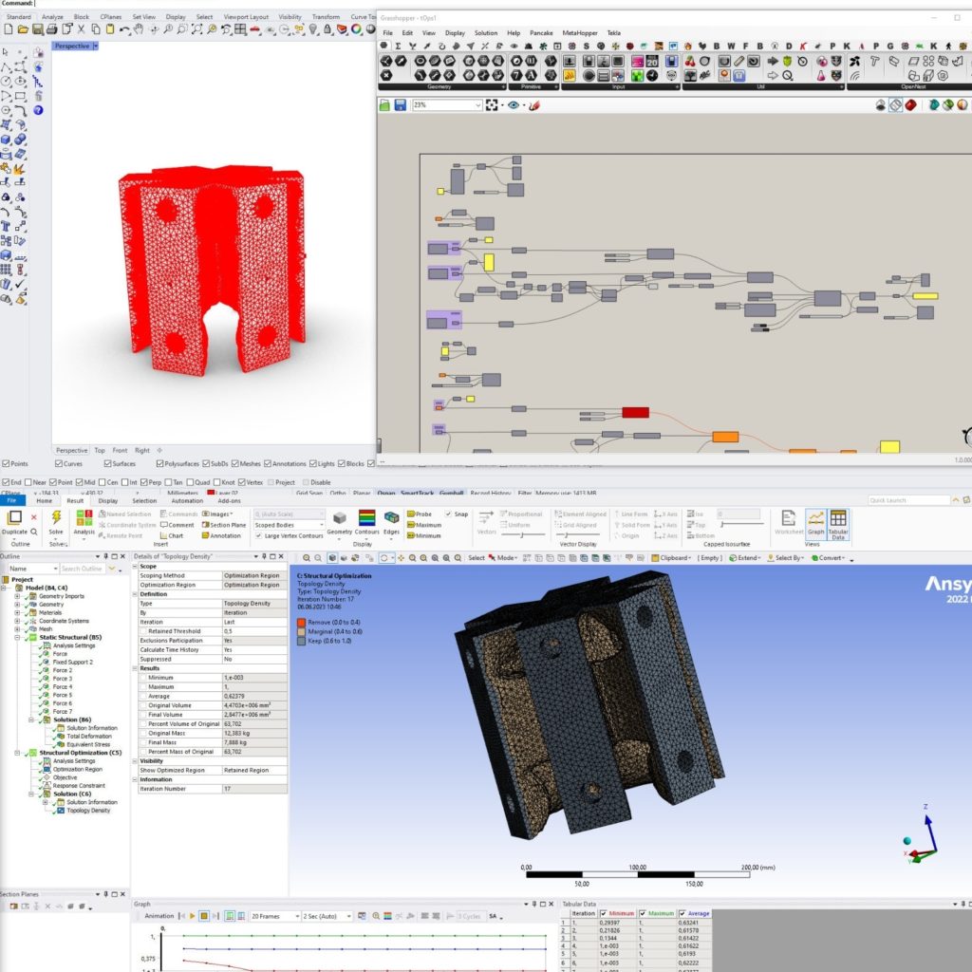Screen dimensions: 972x972
Task: Collapse the Structural Optimization (C5) tree node
Action: (x=17, y=753)
